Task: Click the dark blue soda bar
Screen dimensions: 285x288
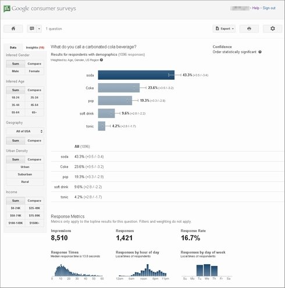Action: pos(136,75)
